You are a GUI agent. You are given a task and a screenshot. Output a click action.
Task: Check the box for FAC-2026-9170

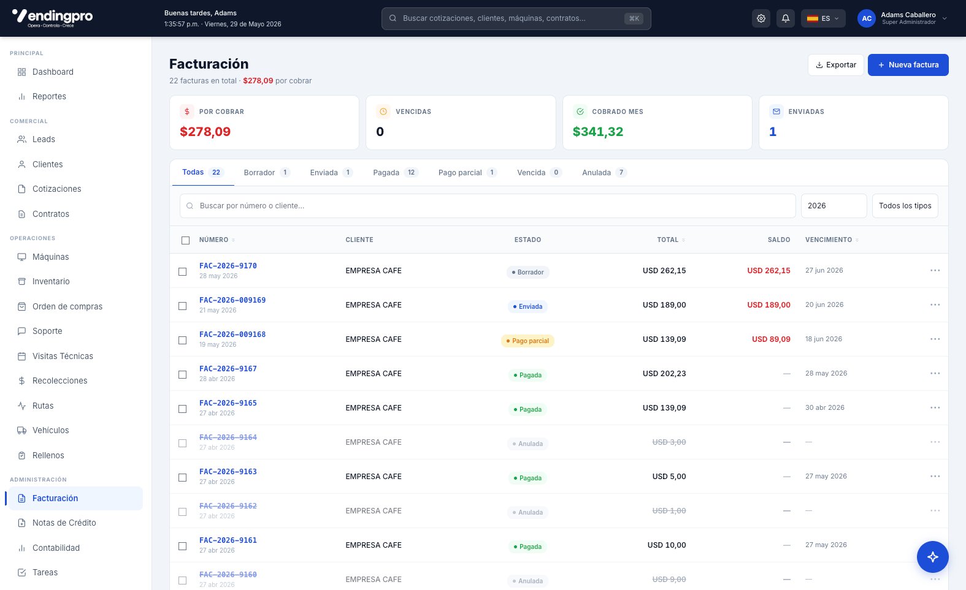[x=182, y=271]
